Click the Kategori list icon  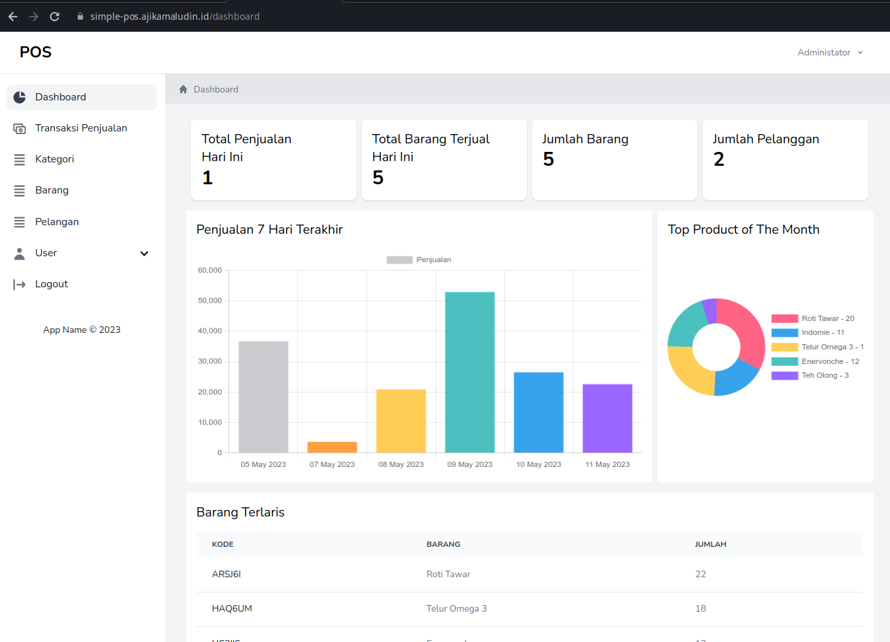click(20, 159)
